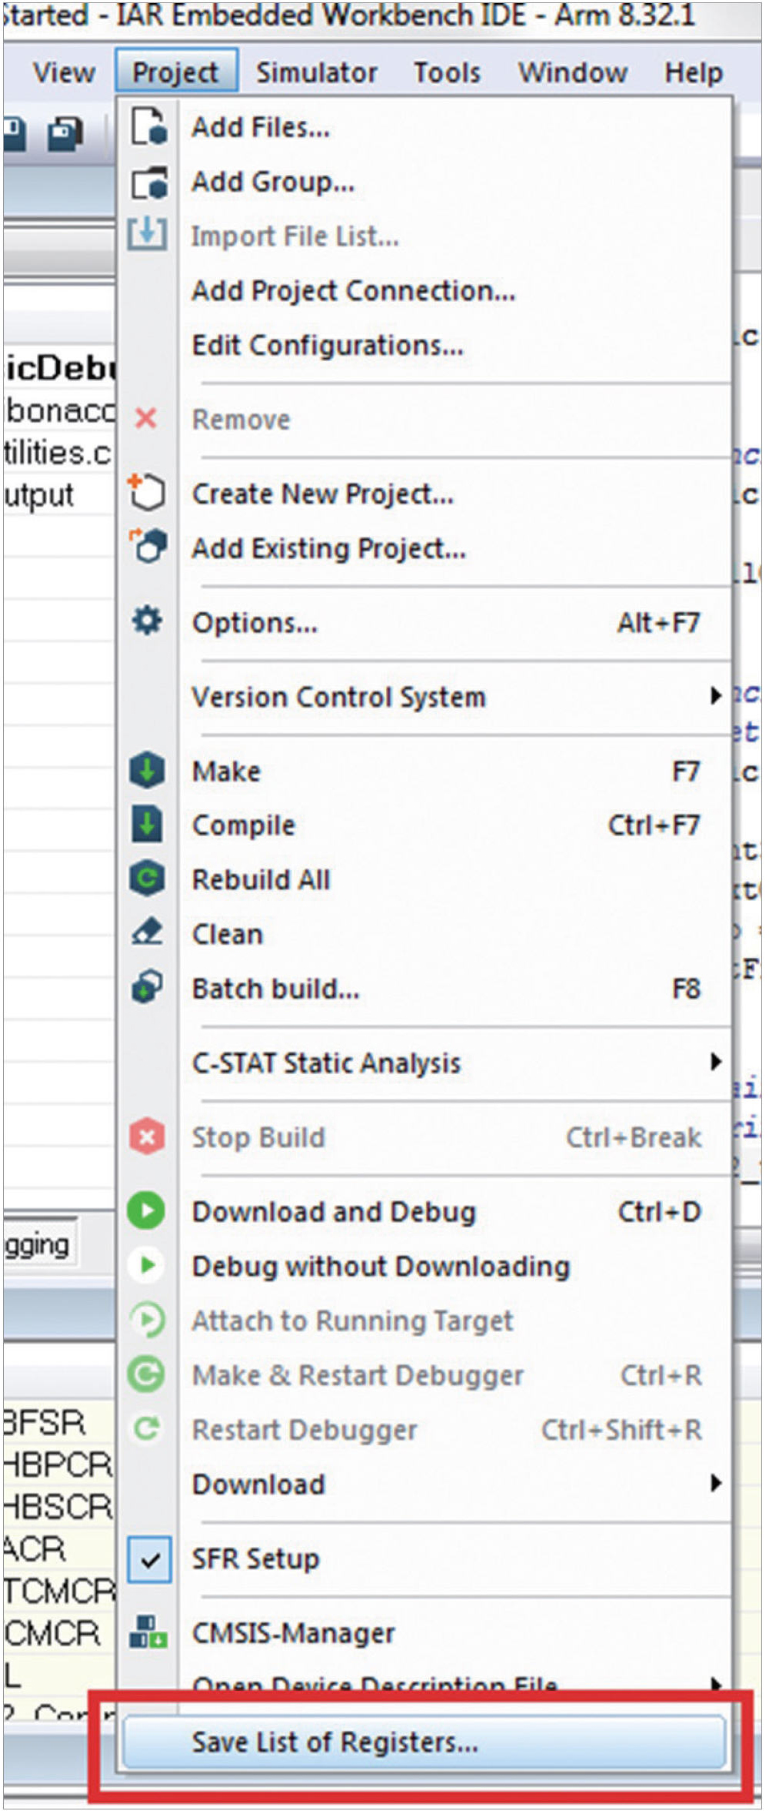The width and height of the screenshot is (769, 1811).
Task: Click the Save All toolbar icon
Action: tap(65, 134)
